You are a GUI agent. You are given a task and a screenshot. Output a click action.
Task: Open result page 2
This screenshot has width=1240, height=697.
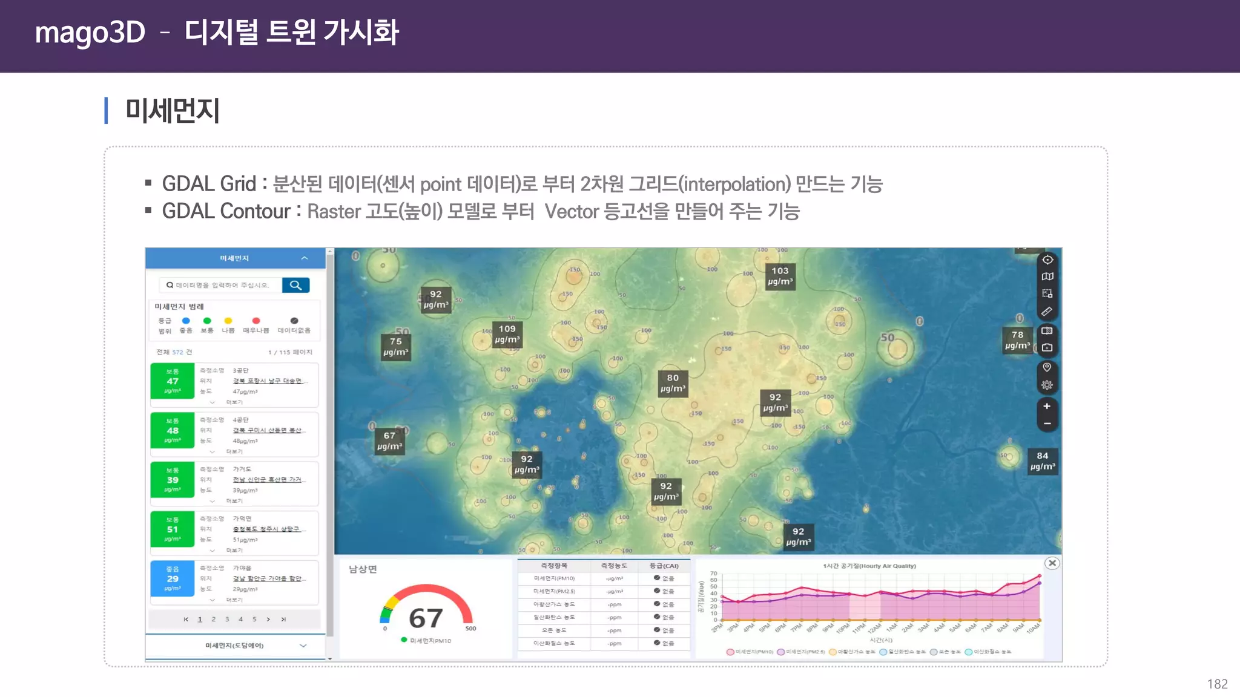click(213, 620)
